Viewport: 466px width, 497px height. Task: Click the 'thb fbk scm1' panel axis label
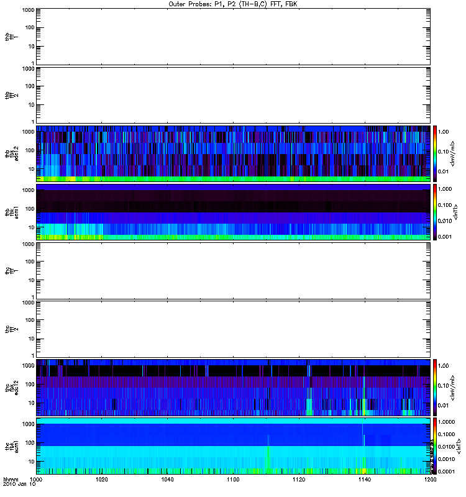(x=11, y=212)
